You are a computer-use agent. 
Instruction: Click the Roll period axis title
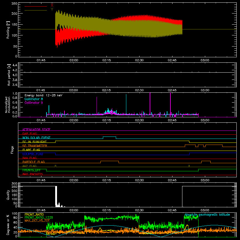point(9,75)
